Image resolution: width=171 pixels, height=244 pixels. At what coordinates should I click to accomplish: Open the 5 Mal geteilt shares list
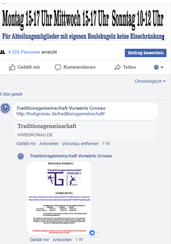11,94
